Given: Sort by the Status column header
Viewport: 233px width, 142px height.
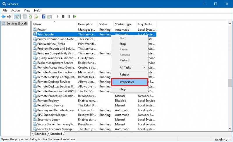Looking at the screenshot, I should [105, 24].
